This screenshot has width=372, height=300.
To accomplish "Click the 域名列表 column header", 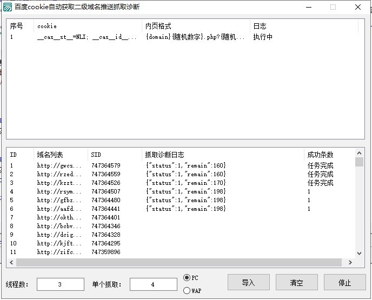I will [x=61, y=155].
